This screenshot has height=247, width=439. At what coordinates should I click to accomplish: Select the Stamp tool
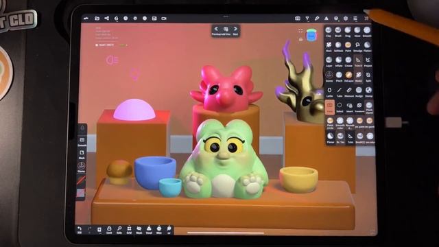[369, 91]
